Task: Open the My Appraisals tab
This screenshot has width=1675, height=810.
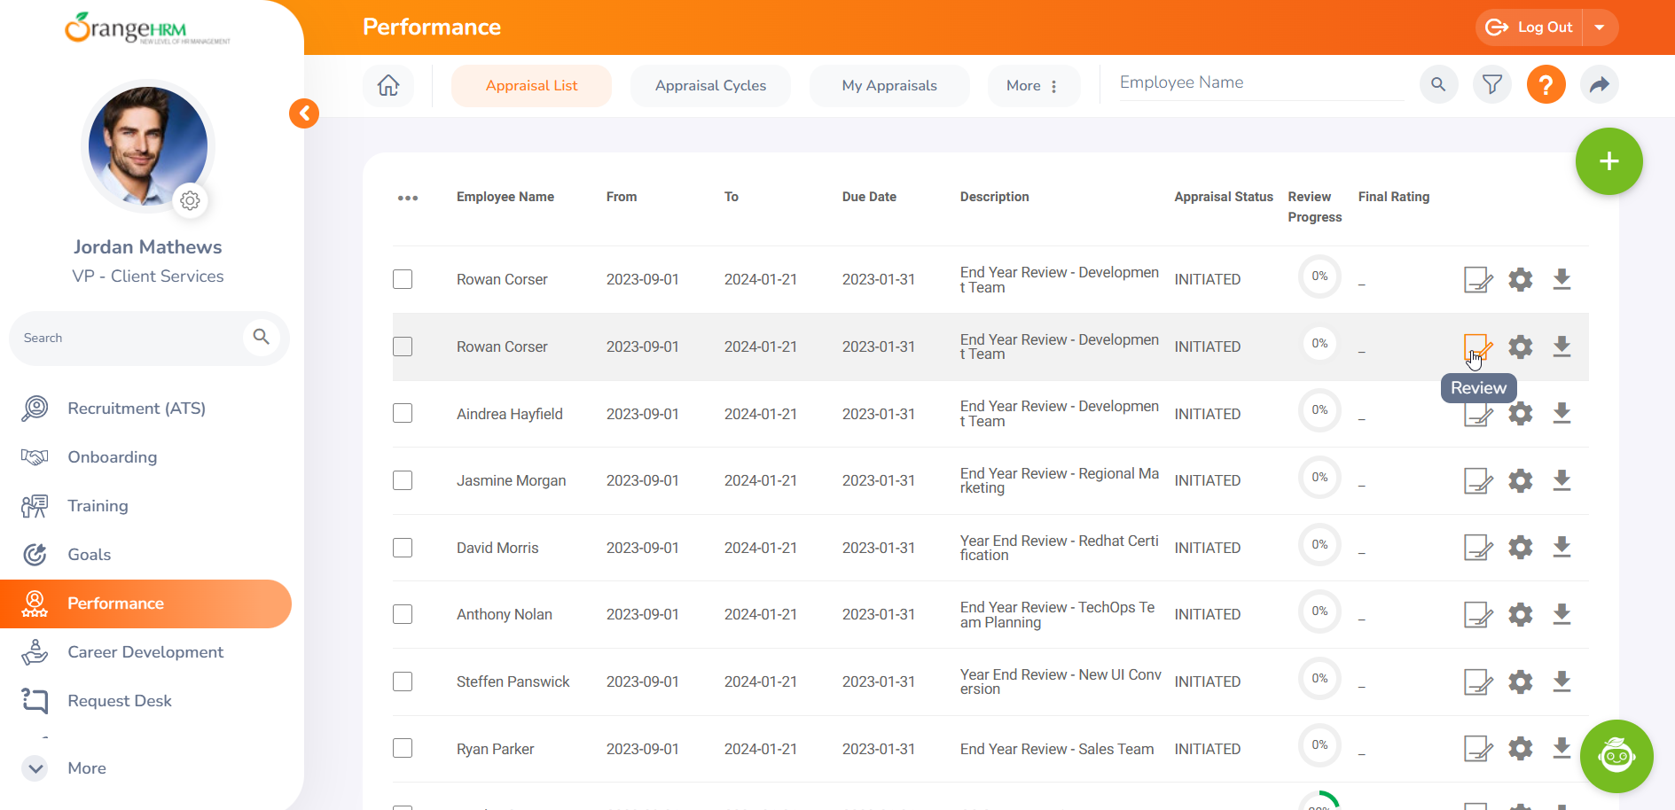Action: (x=888, y=86)
